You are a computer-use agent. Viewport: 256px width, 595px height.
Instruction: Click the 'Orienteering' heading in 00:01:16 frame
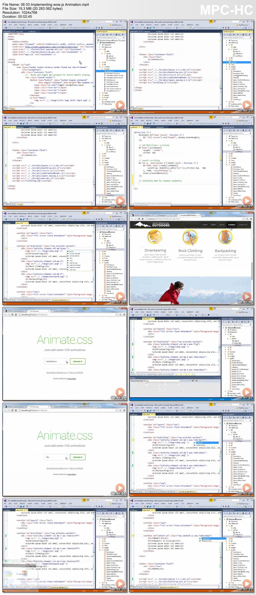pos(155,250)
